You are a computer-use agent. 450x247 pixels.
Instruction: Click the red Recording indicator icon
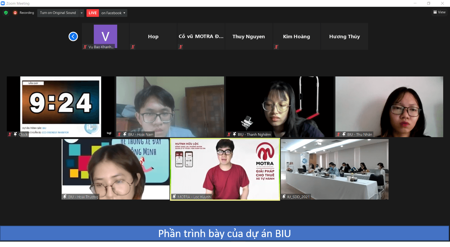15,13
